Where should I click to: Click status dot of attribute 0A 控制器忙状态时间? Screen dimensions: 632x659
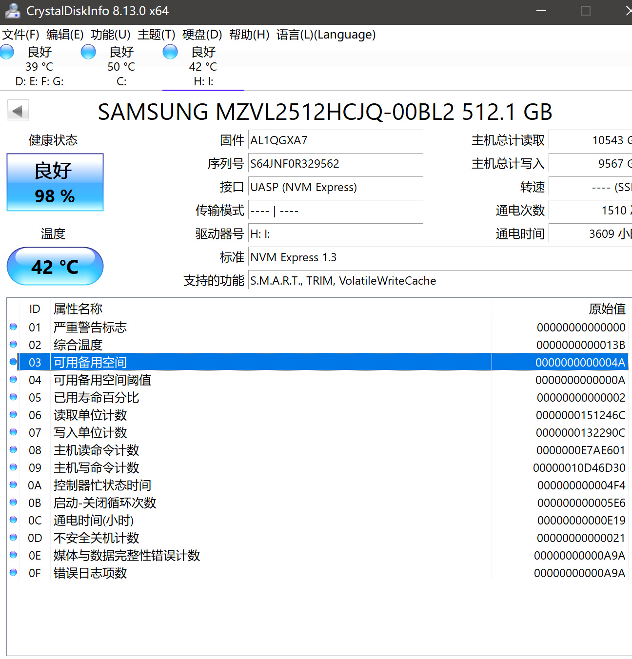pyautogui.click(x=13, y=485)
